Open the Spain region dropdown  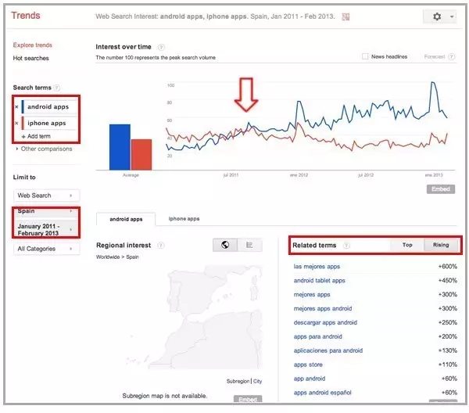click(47, 211)
